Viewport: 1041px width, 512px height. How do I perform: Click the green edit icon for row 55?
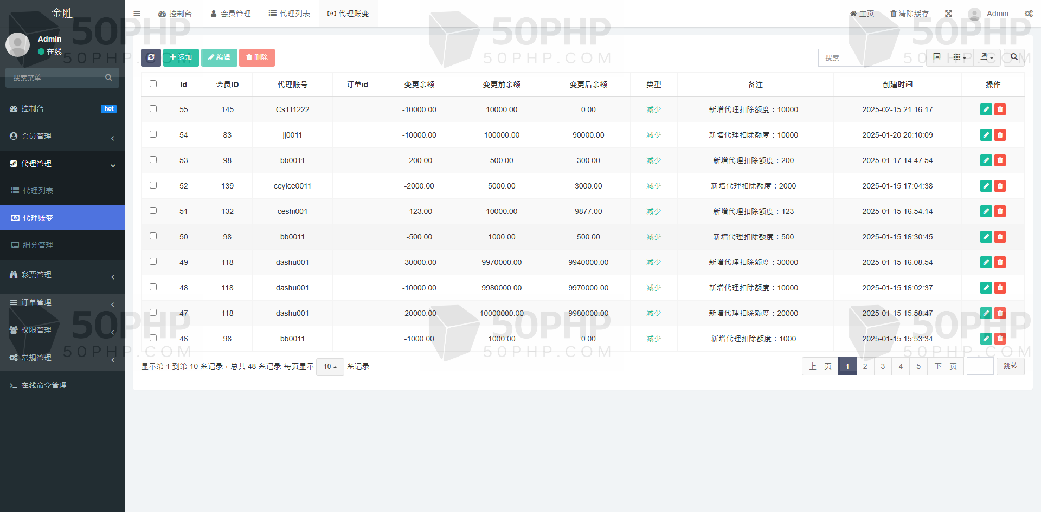tap(986, 109)
